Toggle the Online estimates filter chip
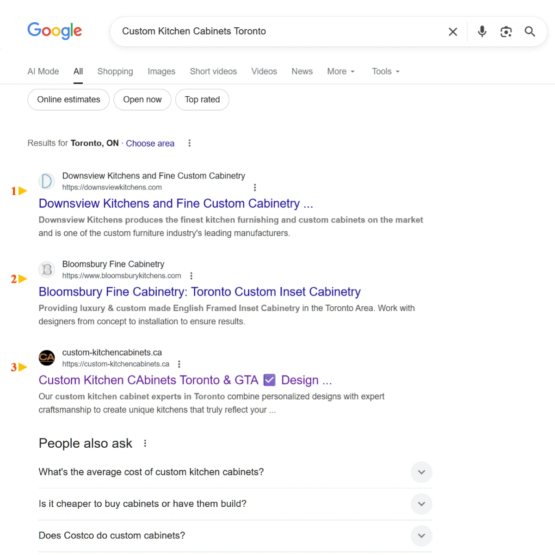555x555 pixels. click(68, 99)
